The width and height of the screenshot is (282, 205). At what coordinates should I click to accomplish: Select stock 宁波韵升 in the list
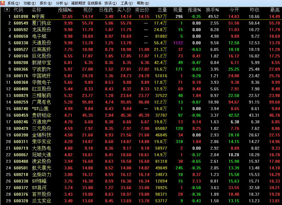click(x=42, y=69)
